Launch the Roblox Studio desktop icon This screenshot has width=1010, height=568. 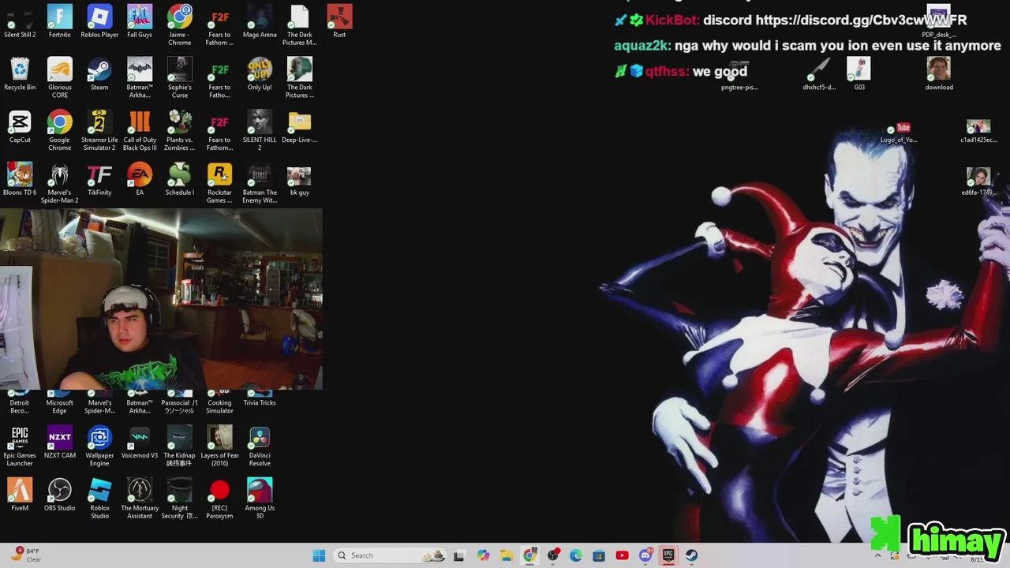99,499
